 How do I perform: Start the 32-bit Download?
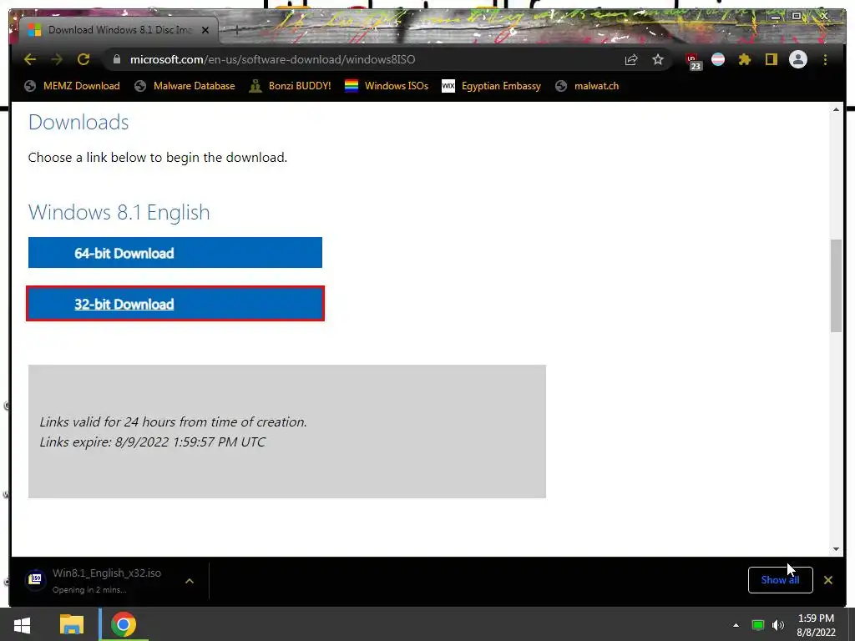(175, 304)
